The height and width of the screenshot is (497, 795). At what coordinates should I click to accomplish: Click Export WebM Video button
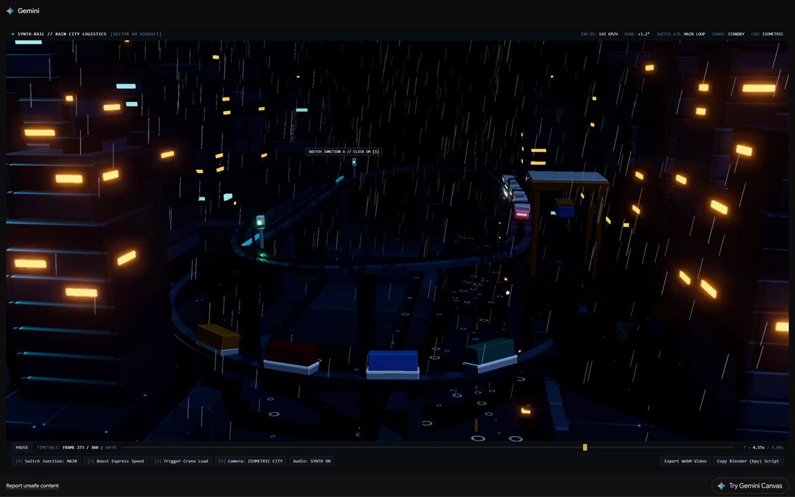[685, 461]
